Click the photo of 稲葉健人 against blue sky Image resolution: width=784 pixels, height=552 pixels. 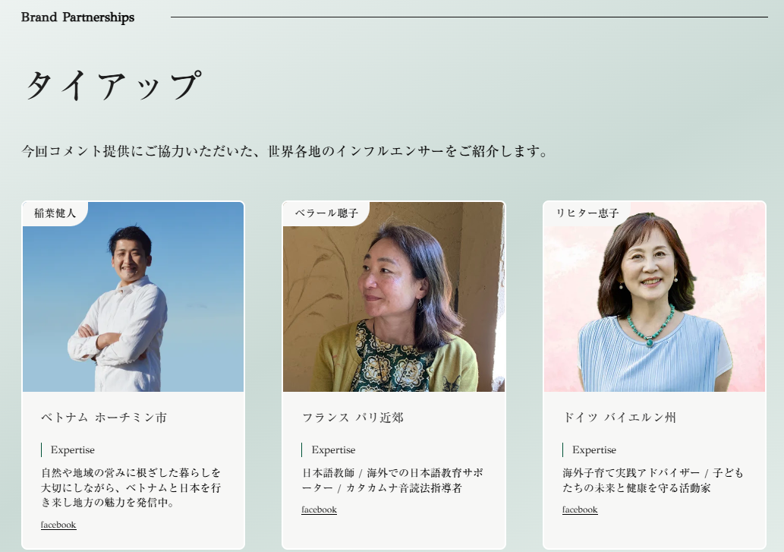pos(133,297)
